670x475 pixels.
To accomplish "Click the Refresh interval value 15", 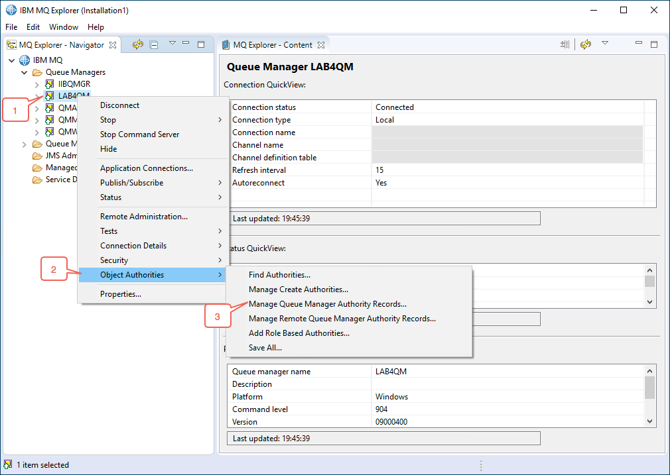I will point(379,170).
